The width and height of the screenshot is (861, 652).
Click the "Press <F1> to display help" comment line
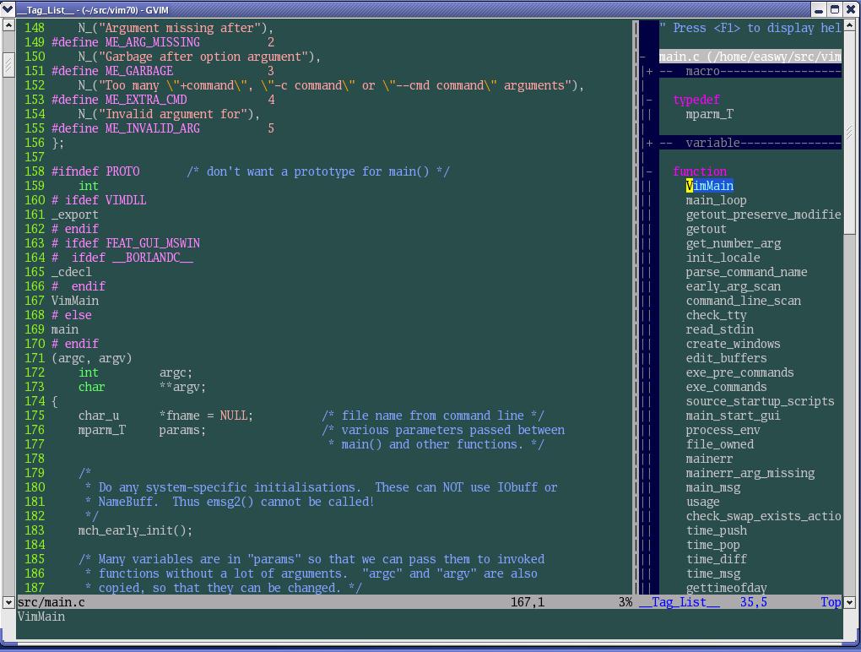tap(750, 28)
